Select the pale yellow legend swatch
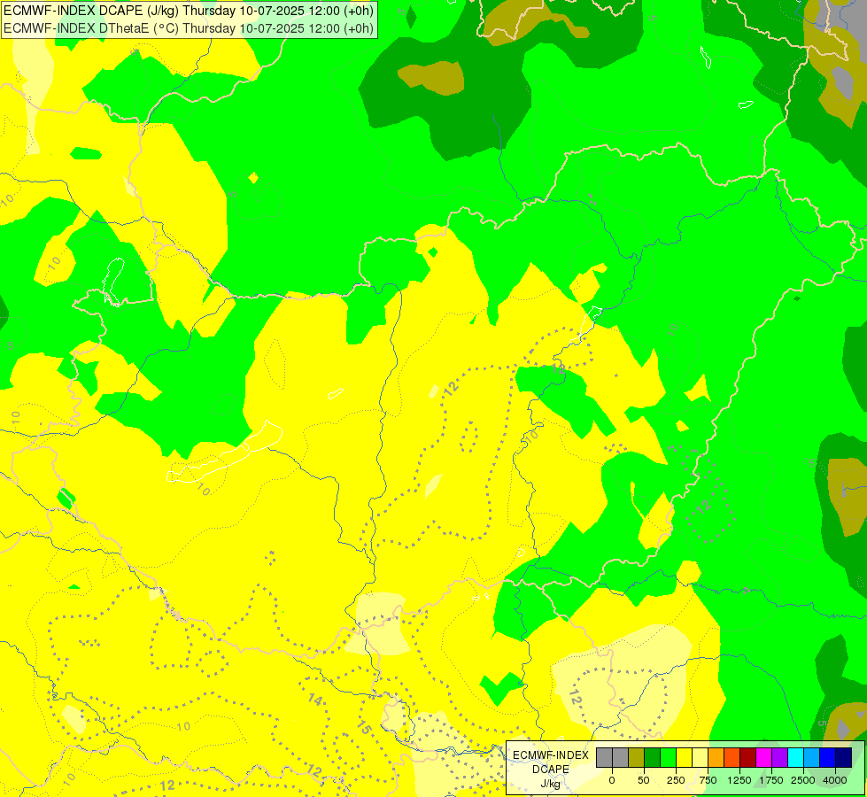 (x=700, y=757)
